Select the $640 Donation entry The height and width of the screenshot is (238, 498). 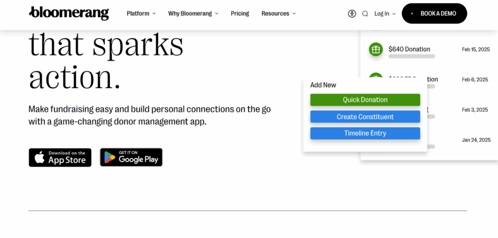[x=409, y=49]
